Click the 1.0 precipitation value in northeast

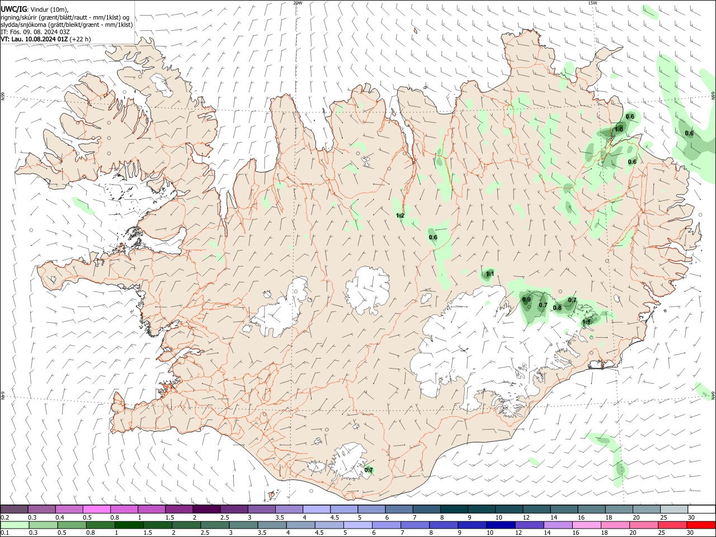(x=619, y=129)
